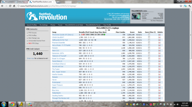
Task: Open the browser home page icon
Action: pos(14,6)
